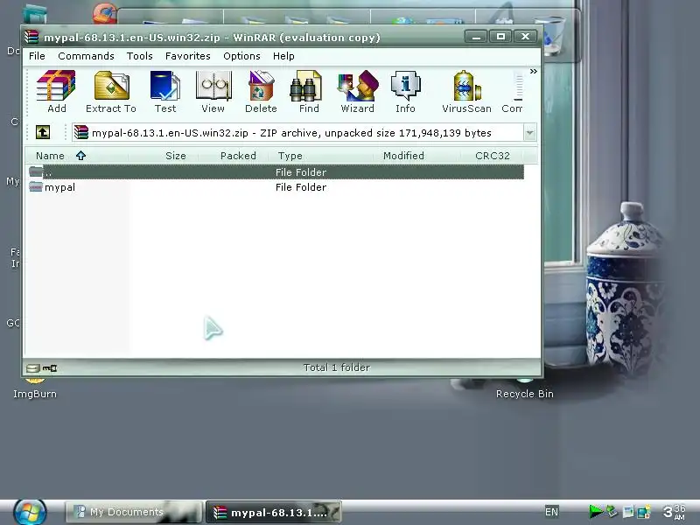Open the File menu

(x=37, y=56)
